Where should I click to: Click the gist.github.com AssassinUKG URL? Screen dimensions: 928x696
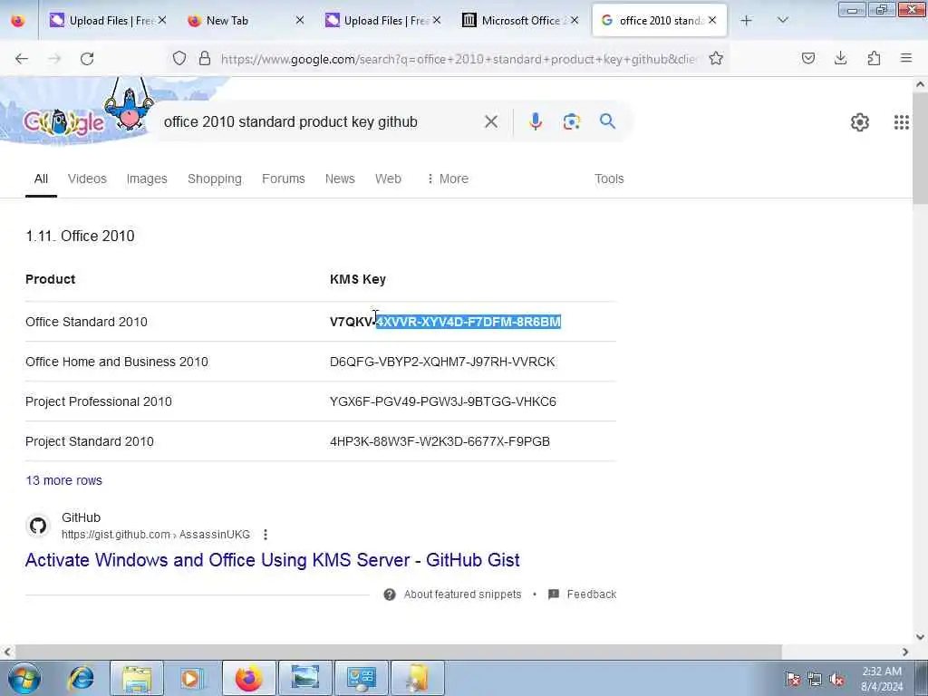coord(156,535)
